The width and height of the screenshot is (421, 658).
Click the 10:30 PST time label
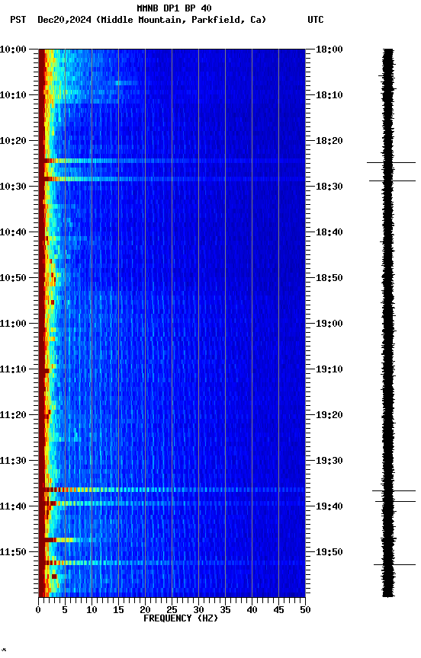pos(13,187)
